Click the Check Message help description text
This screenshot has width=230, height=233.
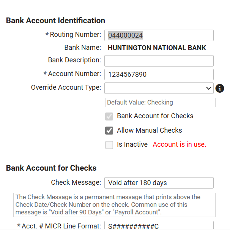pos(114,204)
